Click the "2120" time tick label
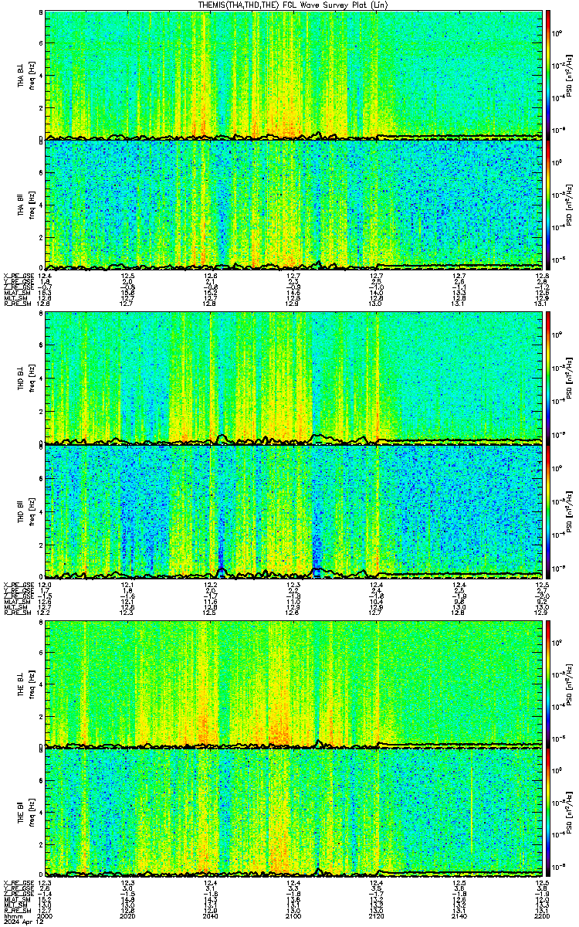 (376, 916)
